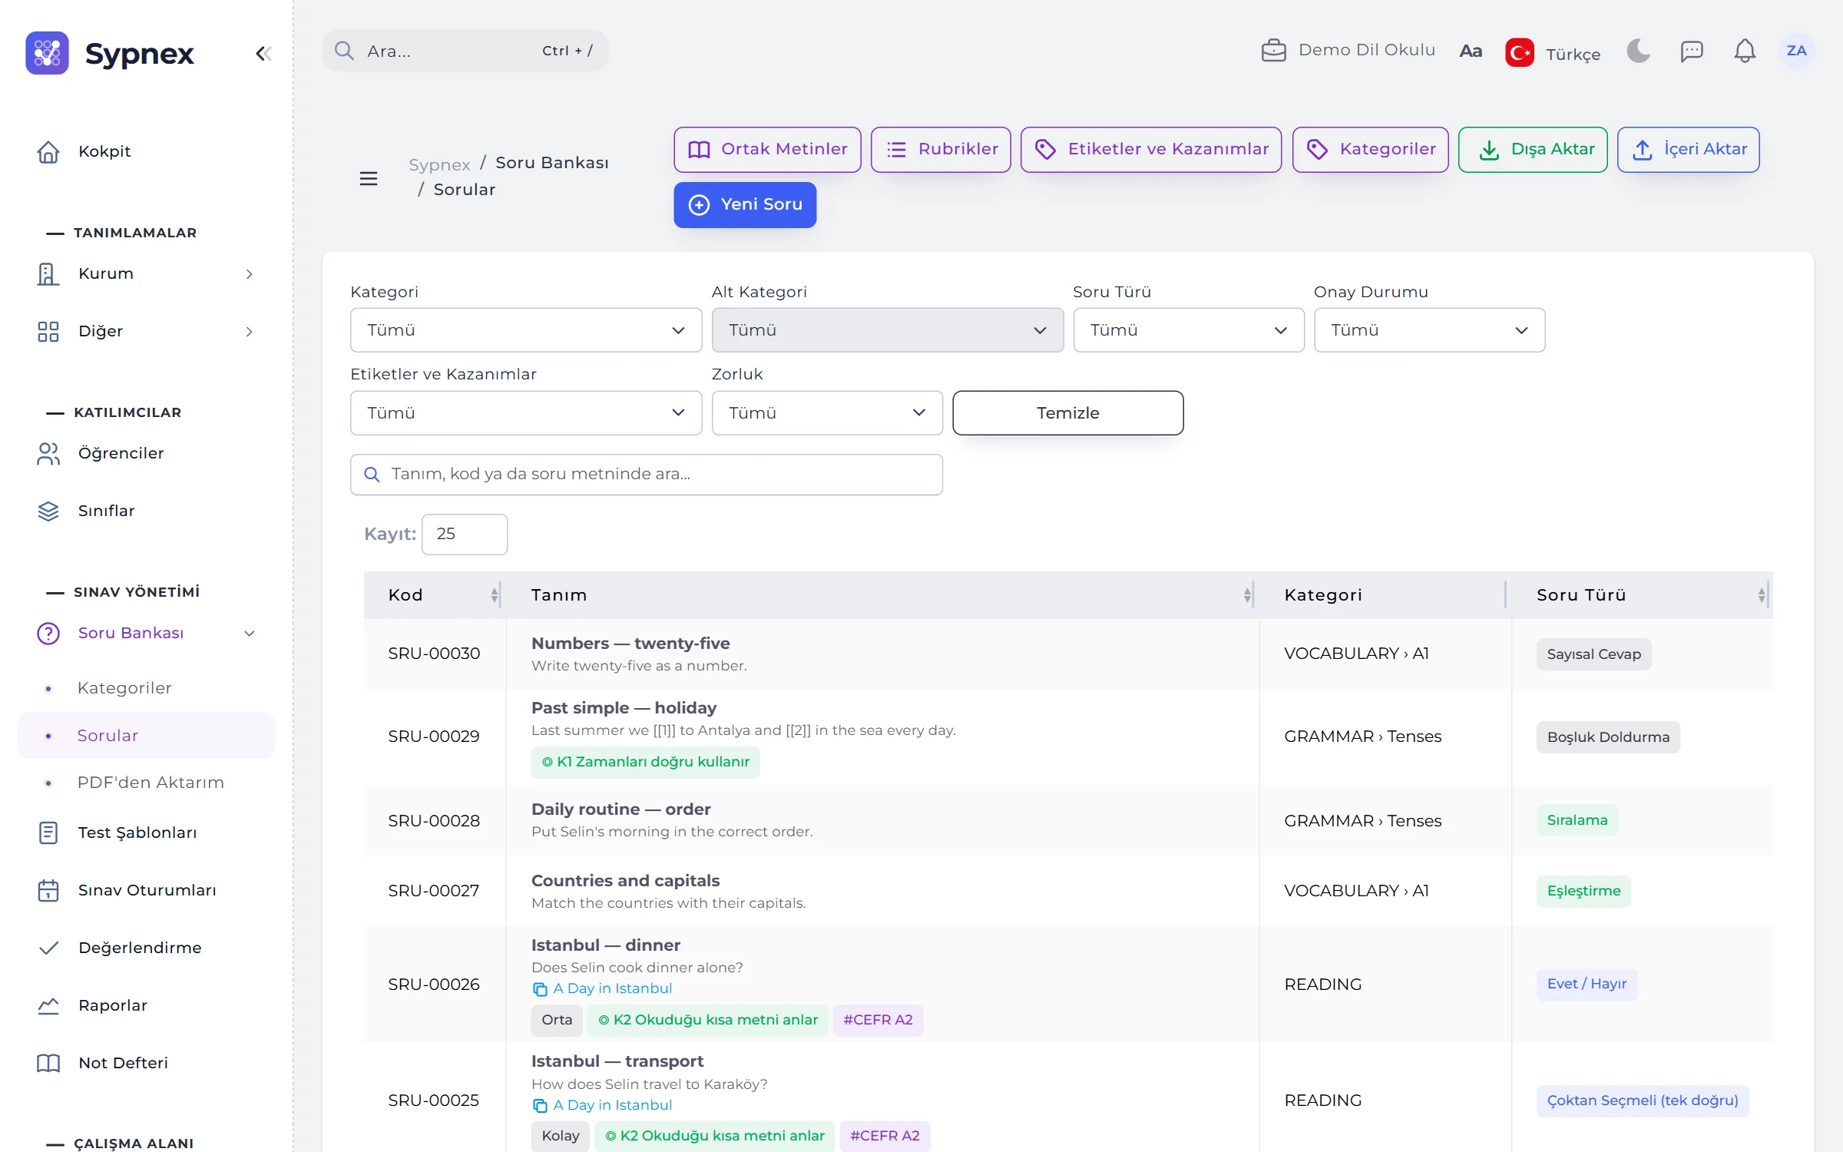Click the Kokpit home icon

48,151
